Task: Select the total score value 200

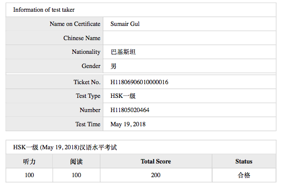Action: coord(156,175)
